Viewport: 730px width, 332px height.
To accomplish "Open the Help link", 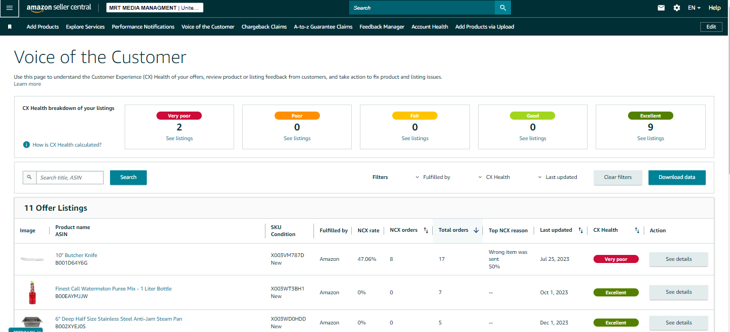I will coord(714,8).
